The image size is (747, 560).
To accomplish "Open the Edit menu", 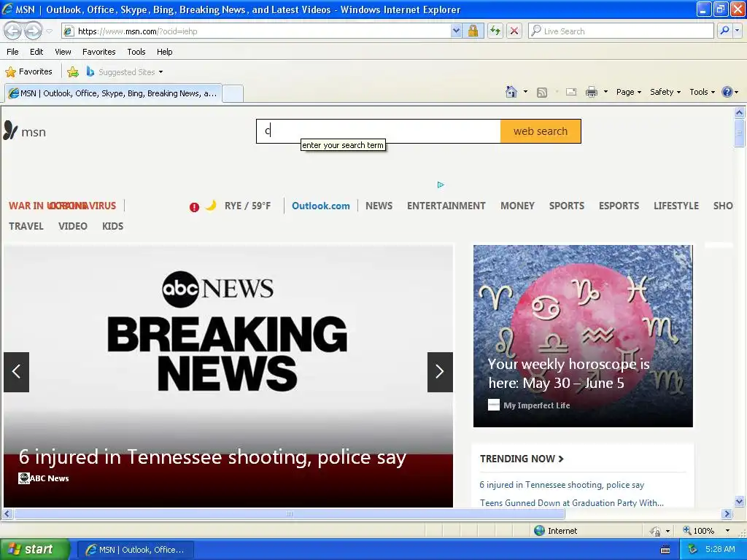I will click(36, 52).
